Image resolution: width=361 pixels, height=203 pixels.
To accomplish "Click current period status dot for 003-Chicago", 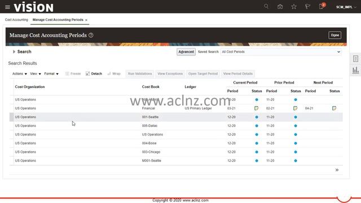I will (257, 152).
